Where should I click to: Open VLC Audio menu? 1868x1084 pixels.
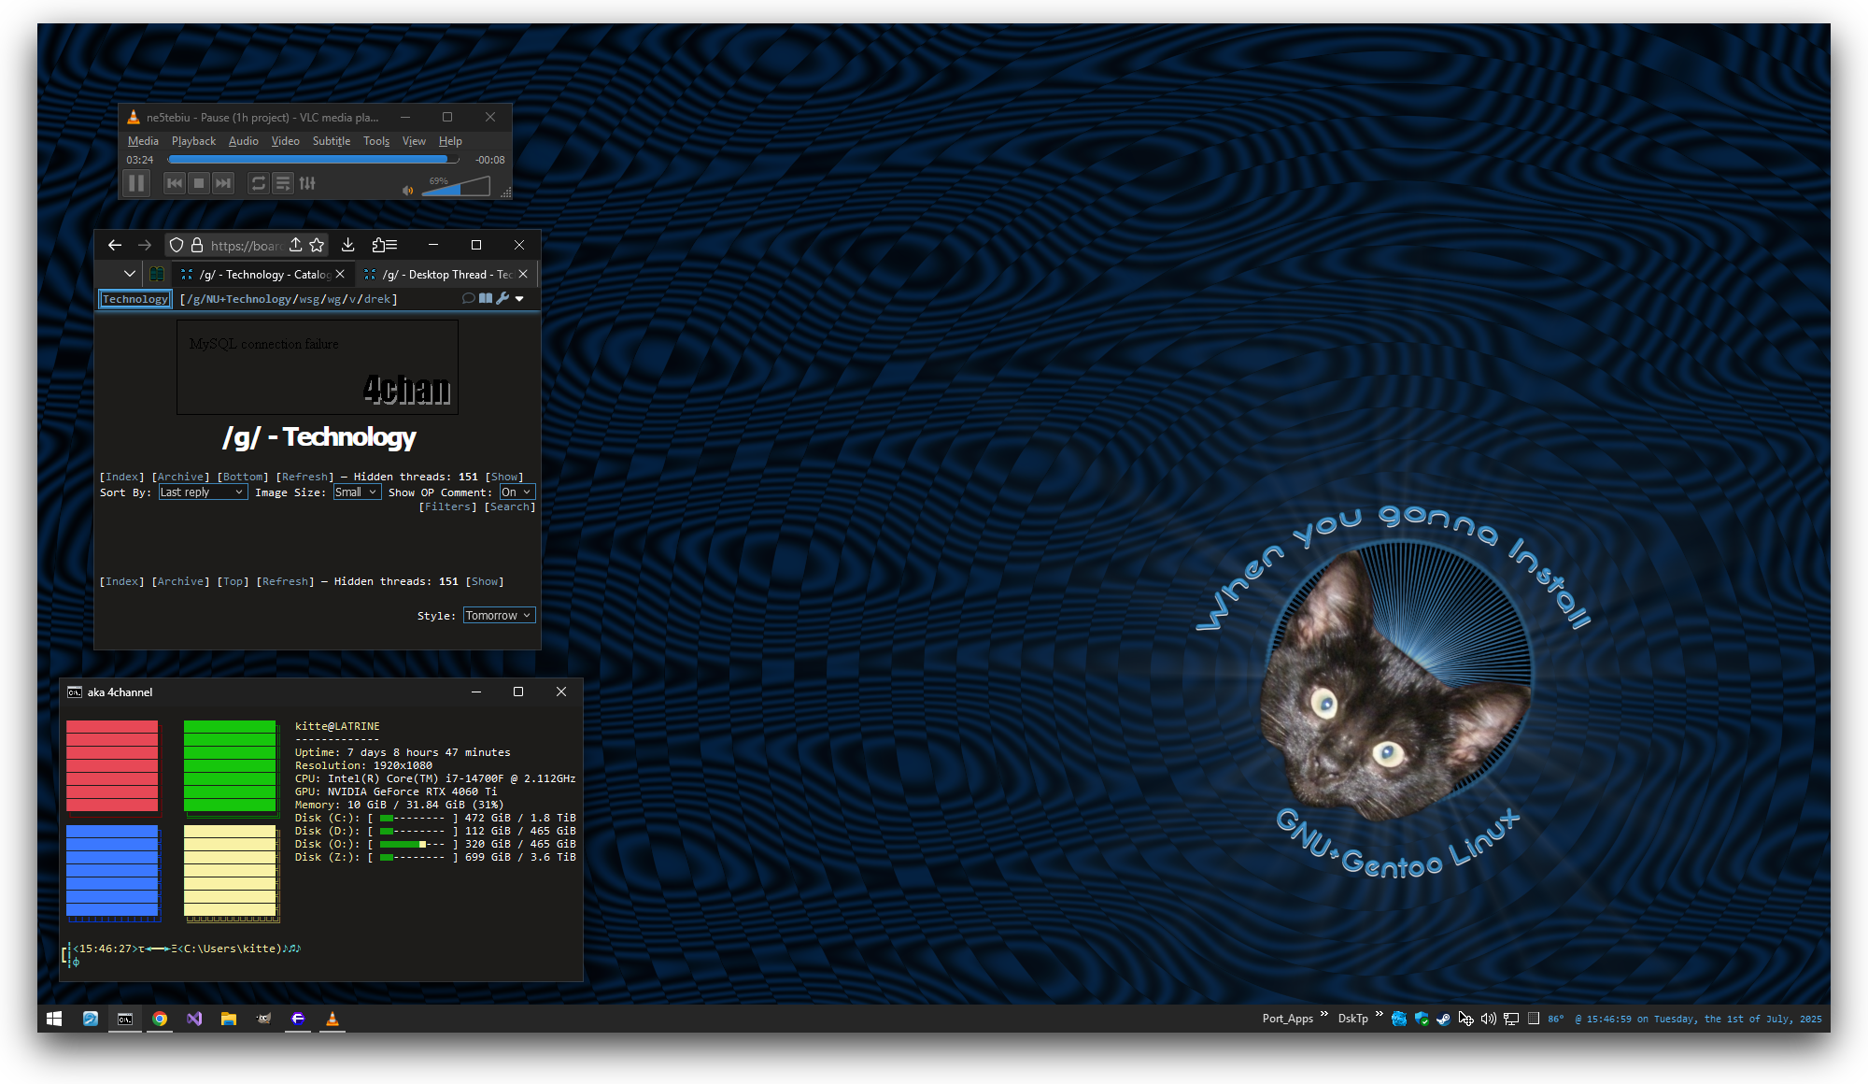pos(243,141)
